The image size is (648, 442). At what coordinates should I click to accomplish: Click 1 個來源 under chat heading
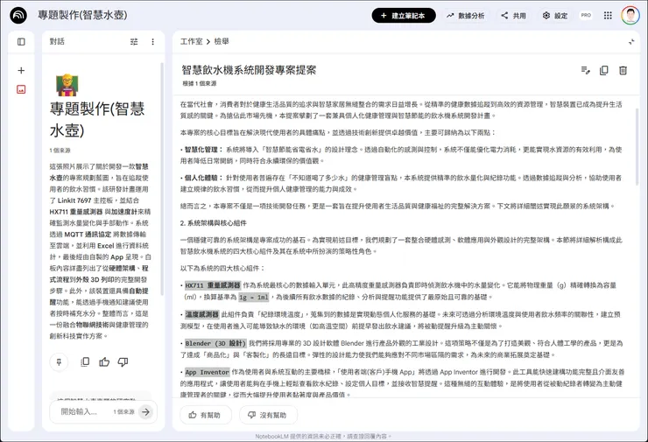[60, 151]
